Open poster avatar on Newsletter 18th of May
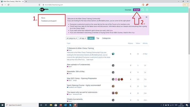The width and height of the screenshot is (190, 107). [113, 72]
